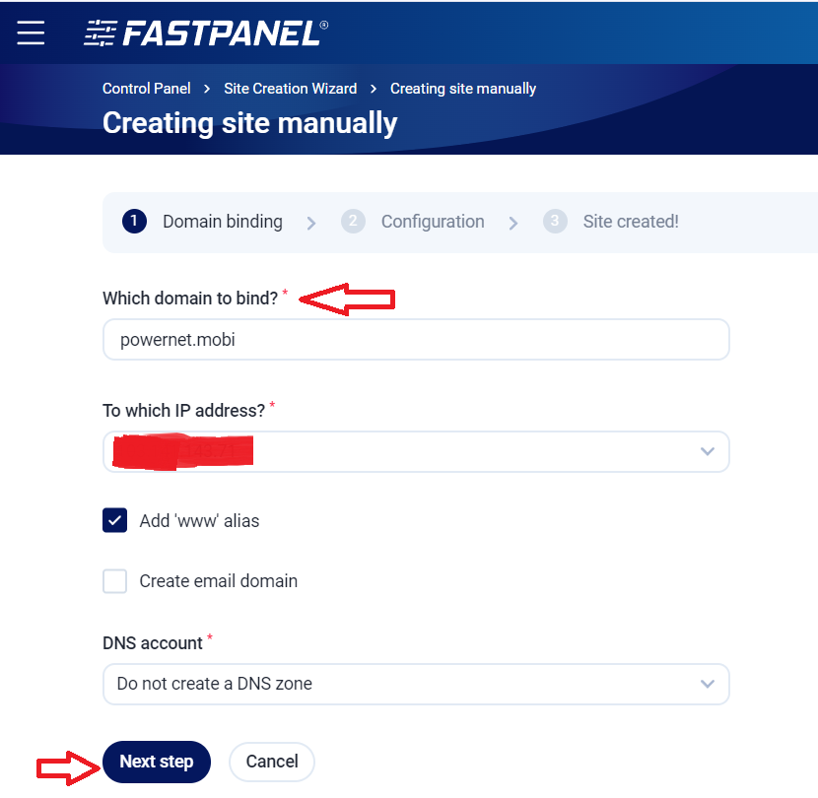
Task: Click the breadcrumb arrow after Control Panel
Action: click(207, 89)
